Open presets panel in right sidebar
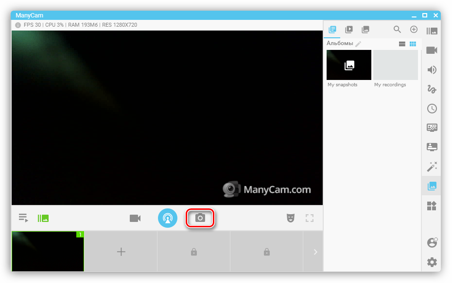This screenshot has width=452, height=283. click(x=432, y=31)
